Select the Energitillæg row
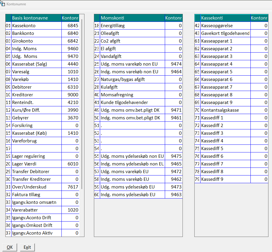The image size is (272, 252). [138, 26]
